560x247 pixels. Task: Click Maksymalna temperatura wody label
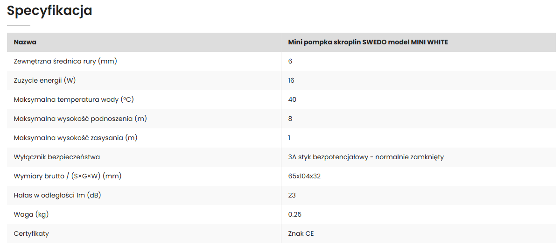pos(74,99)
